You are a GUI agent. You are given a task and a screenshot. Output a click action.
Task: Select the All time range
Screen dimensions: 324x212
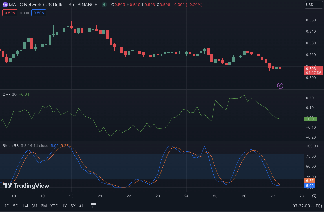[x=81, y=206]
